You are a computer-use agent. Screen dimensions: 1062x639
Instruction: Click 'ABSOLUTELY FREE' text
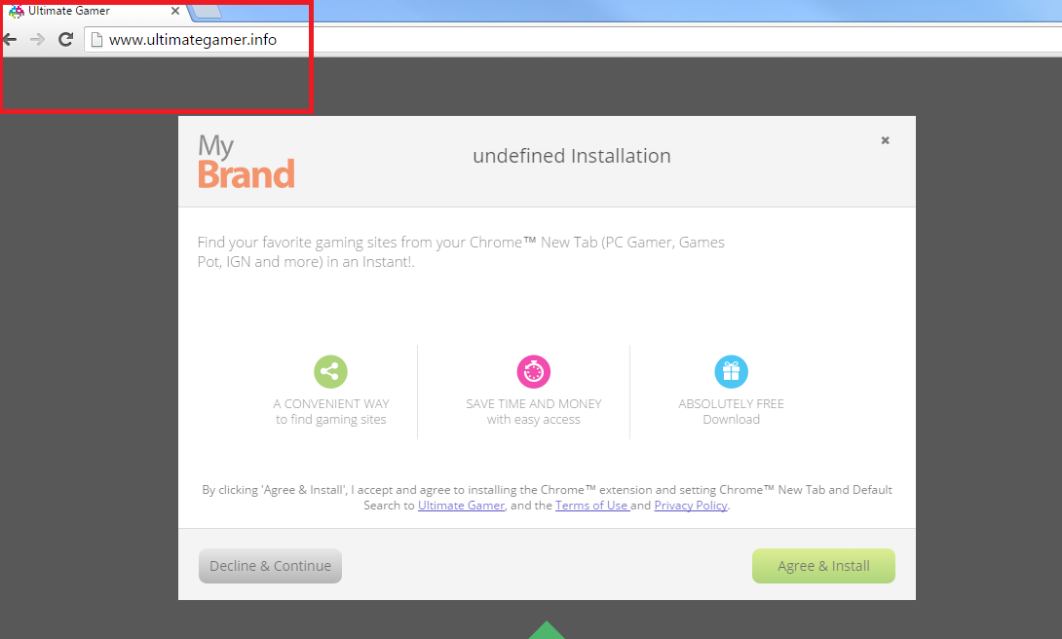point(732,403)
